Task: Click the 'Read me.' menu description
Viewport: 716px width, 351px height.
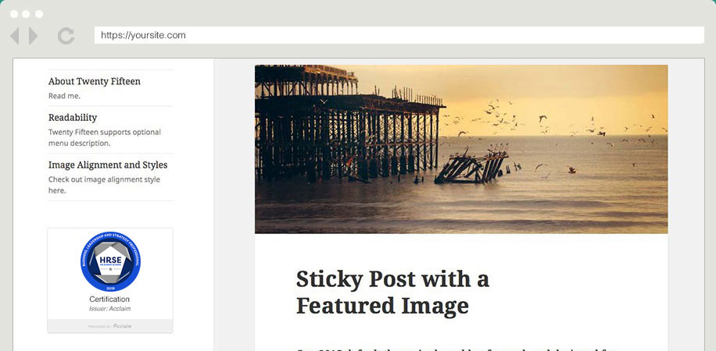Action: tap(64, 96)
